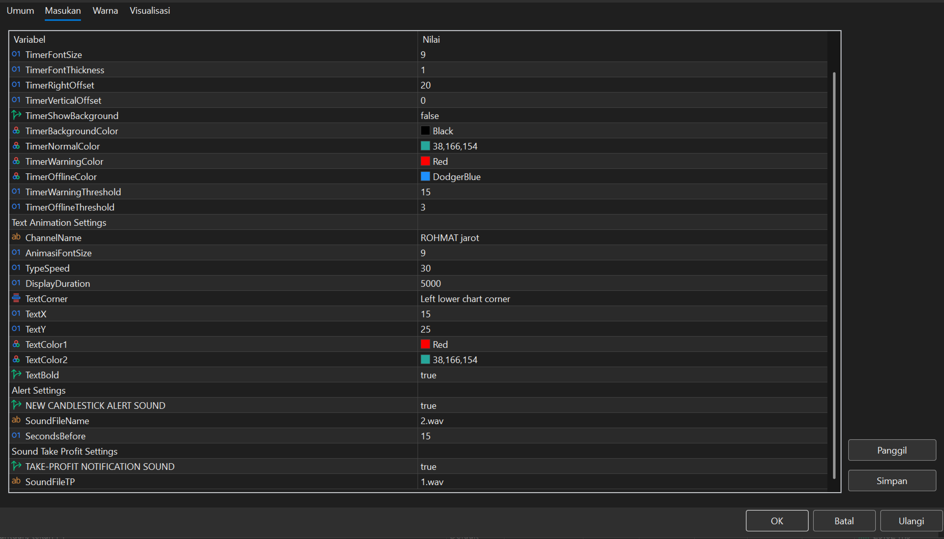Viewport: 944px width, 539px height.
Task: Open the TextColor1 Red value dropdown
Action: [622, 344]
